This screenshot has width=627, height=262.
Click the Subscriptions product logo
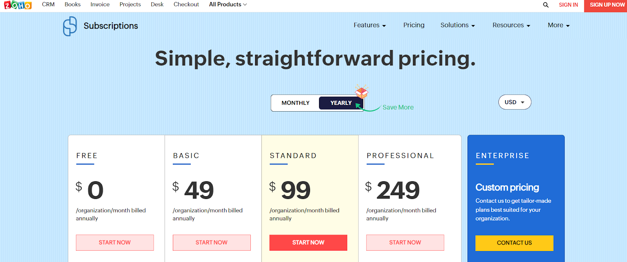70,26
